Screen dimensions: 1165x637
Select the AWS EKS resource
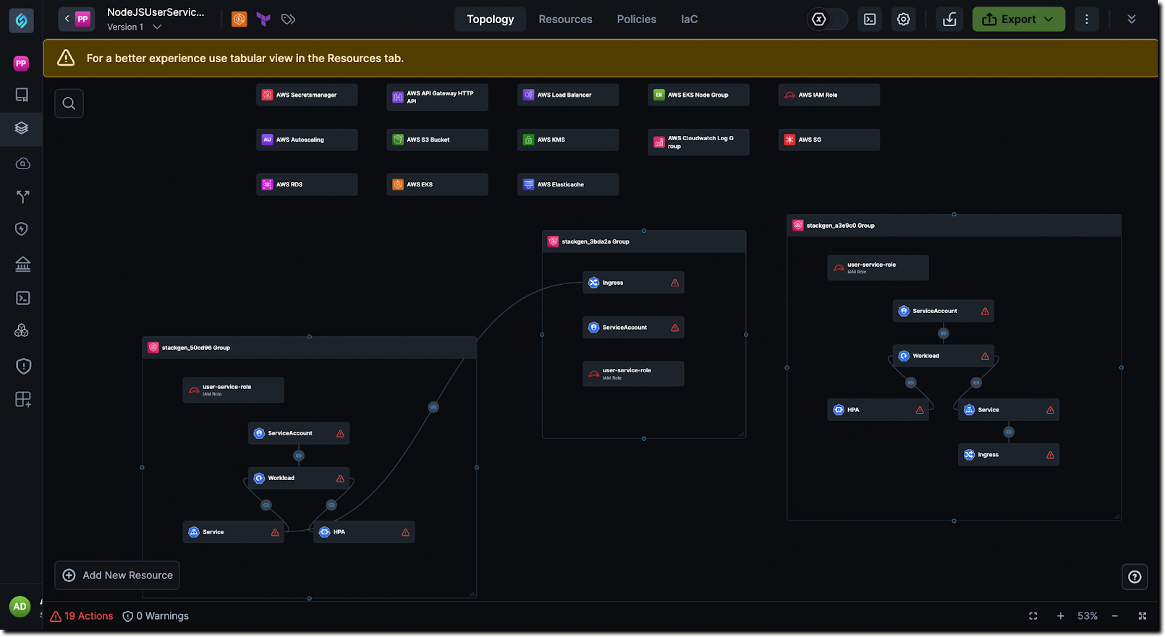[x=437, y=184]
